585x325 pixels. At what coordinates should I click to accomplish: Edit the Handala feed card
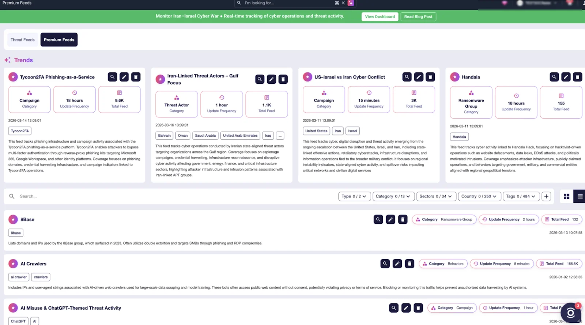pos(566,77)
